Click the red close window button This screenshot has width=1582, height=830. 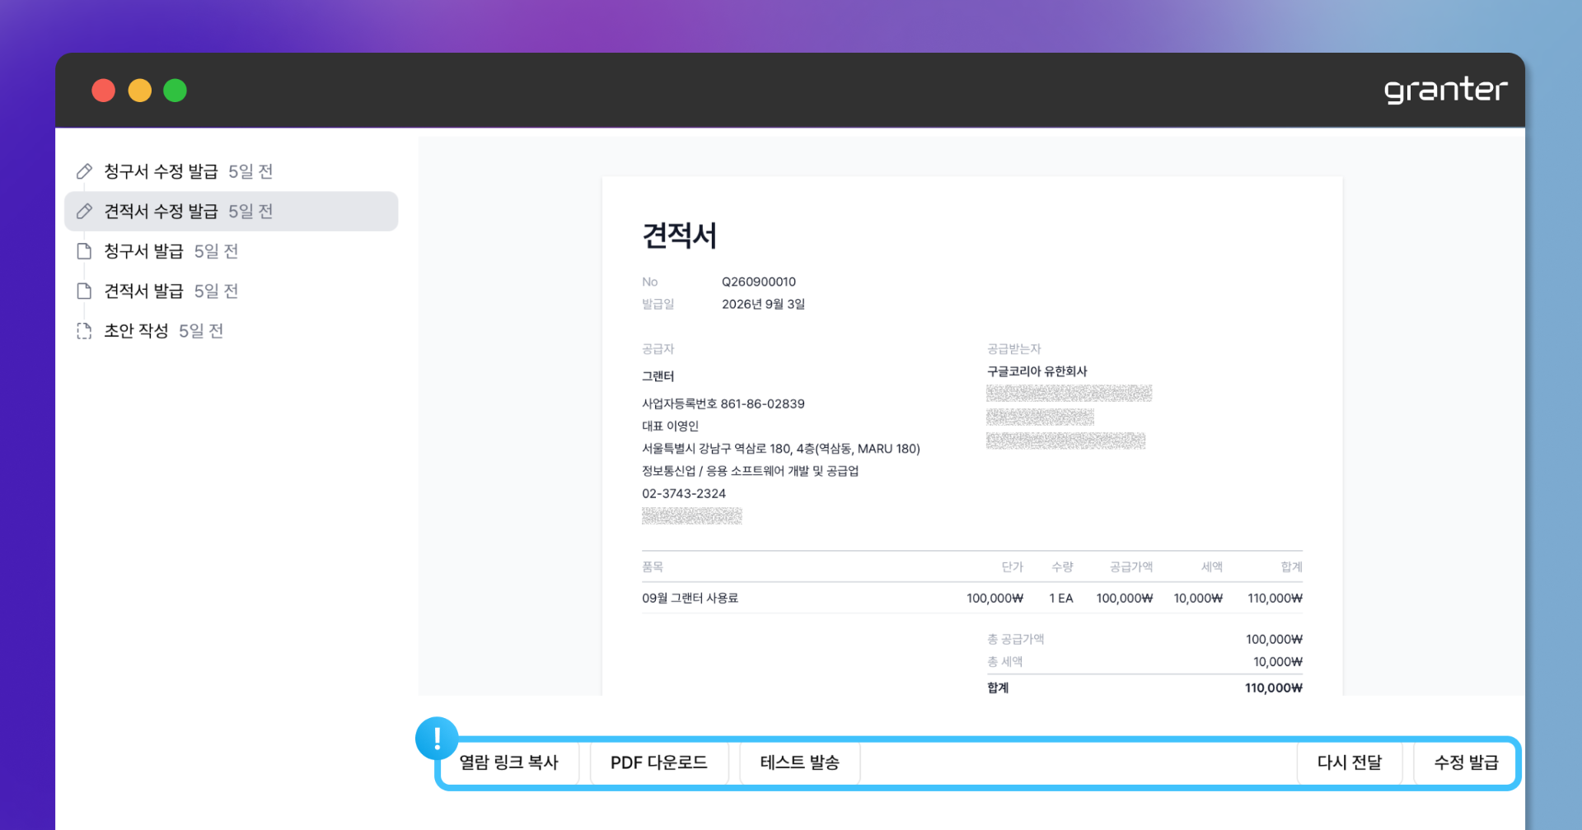(x=103, y=91)
